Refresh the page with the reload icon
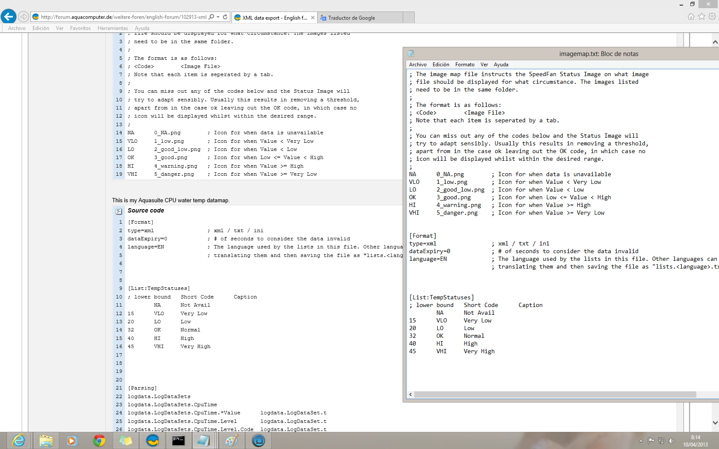This screenshot has width=719, height=449. pyautogui.click(x=225, y=17)
